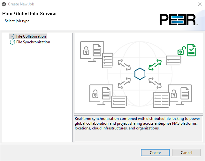This screenshot has width=205, height=161.
Task: Click the Create button
Action: click(x=155, y=152)
